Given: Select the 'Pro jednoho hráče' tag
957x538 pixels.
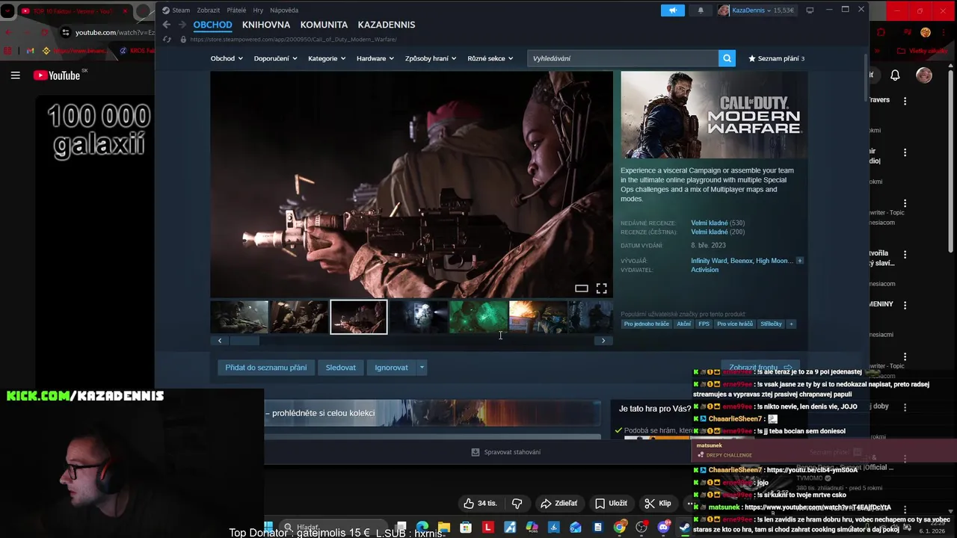Looking at the screenshot, I should tap(647, 324).
